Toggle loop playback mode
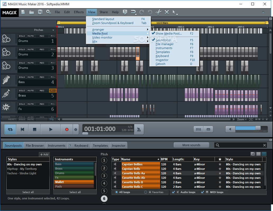This screenshot has width=273, height=211. (x=10, y=130)
